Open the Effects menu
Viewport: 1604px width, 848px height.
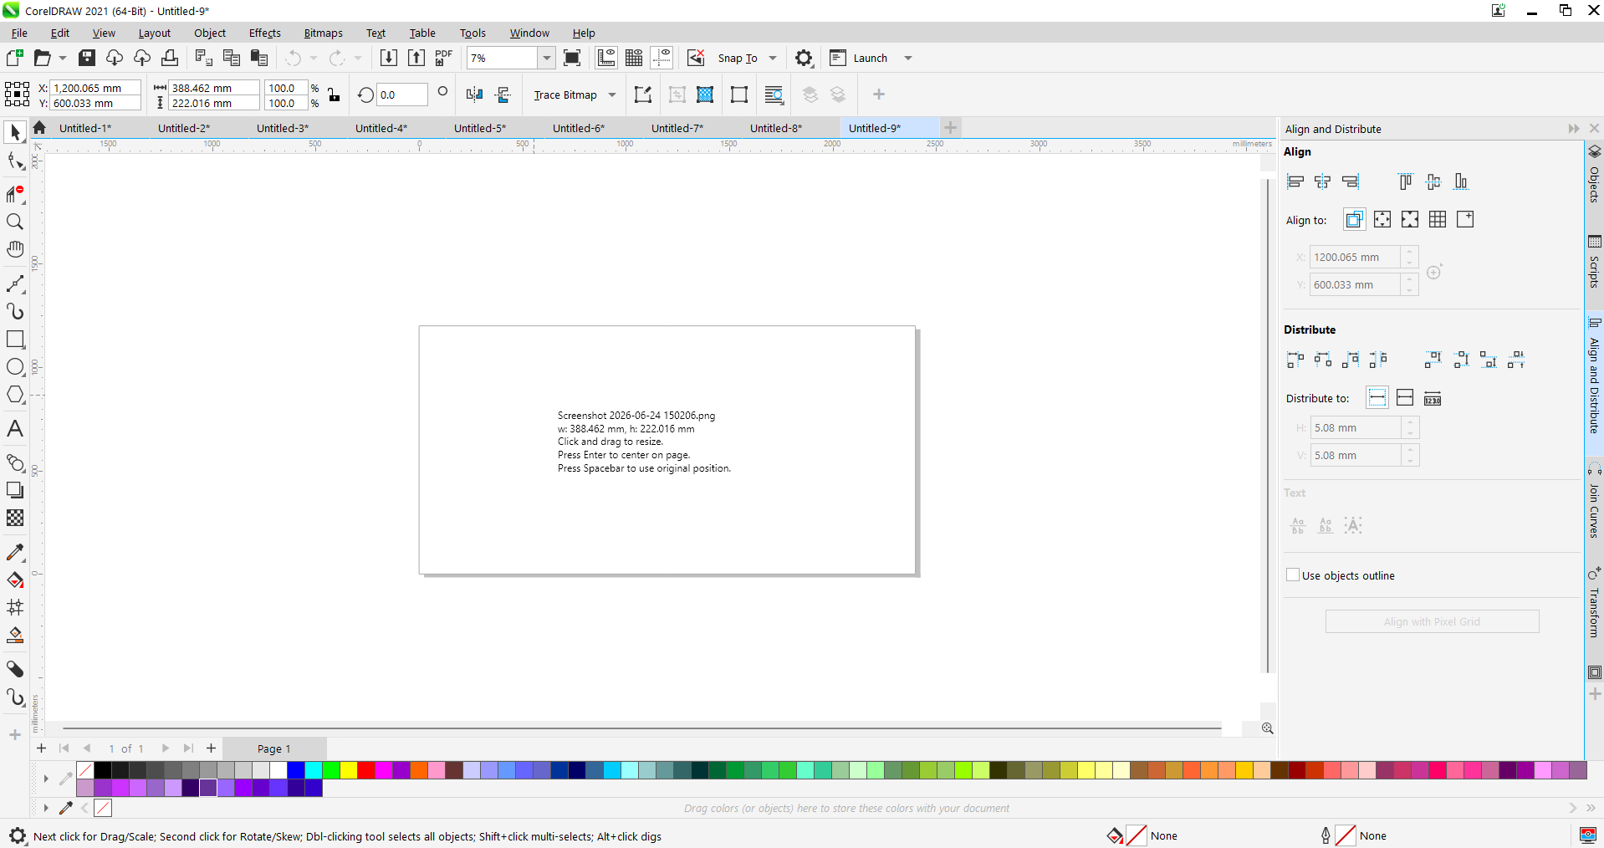tap(265, 33)
